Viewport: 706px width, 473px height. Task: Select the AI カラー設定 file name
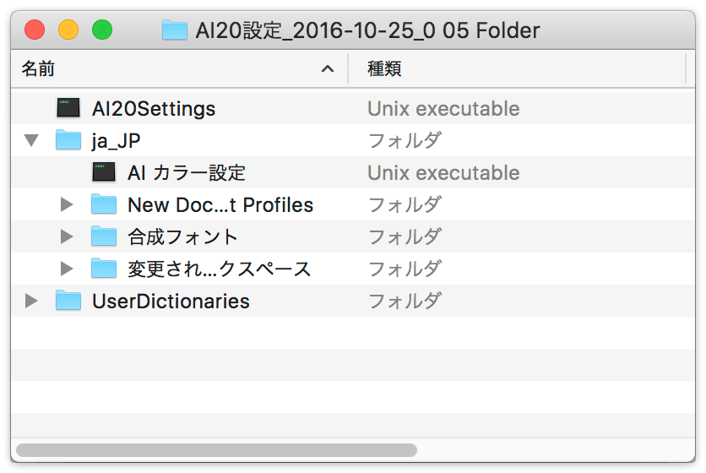coord(187,172)
